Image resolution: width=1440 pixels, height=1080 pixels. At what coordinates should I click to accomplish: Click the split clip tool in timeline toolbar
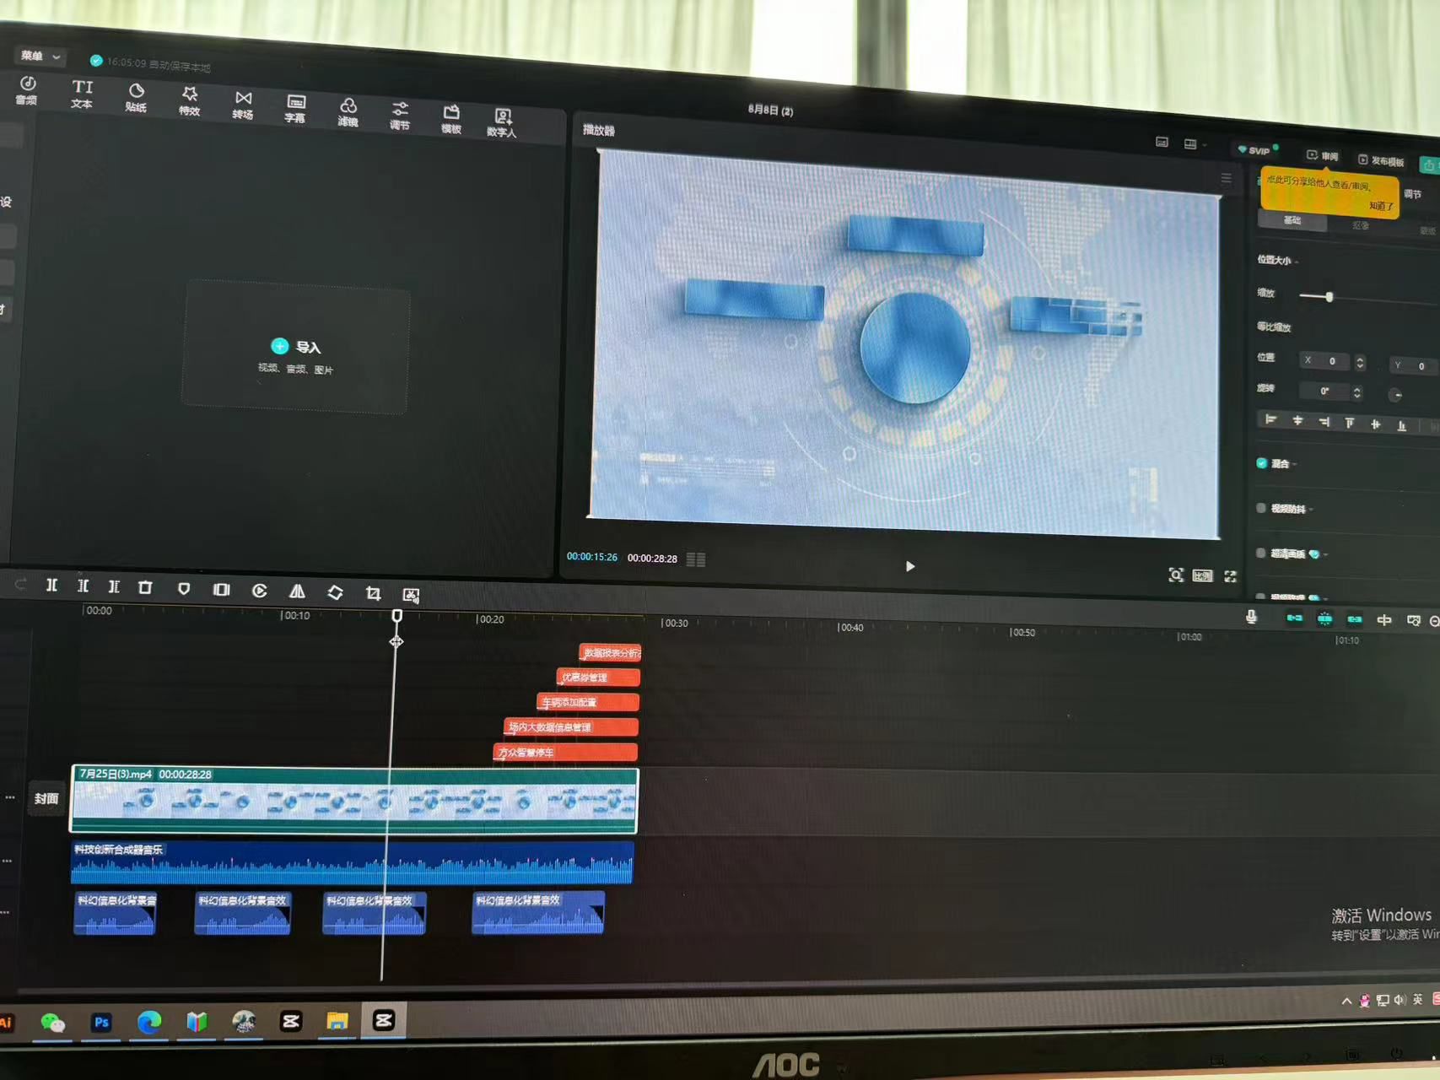[51, 585]
